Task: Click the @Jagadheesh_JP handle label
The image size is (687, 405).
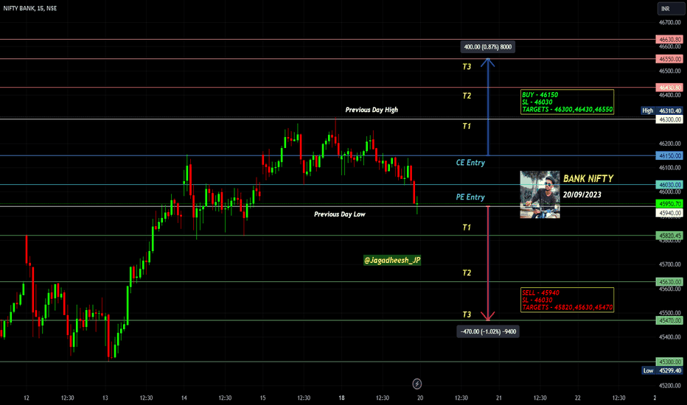Action: (392, 260)
